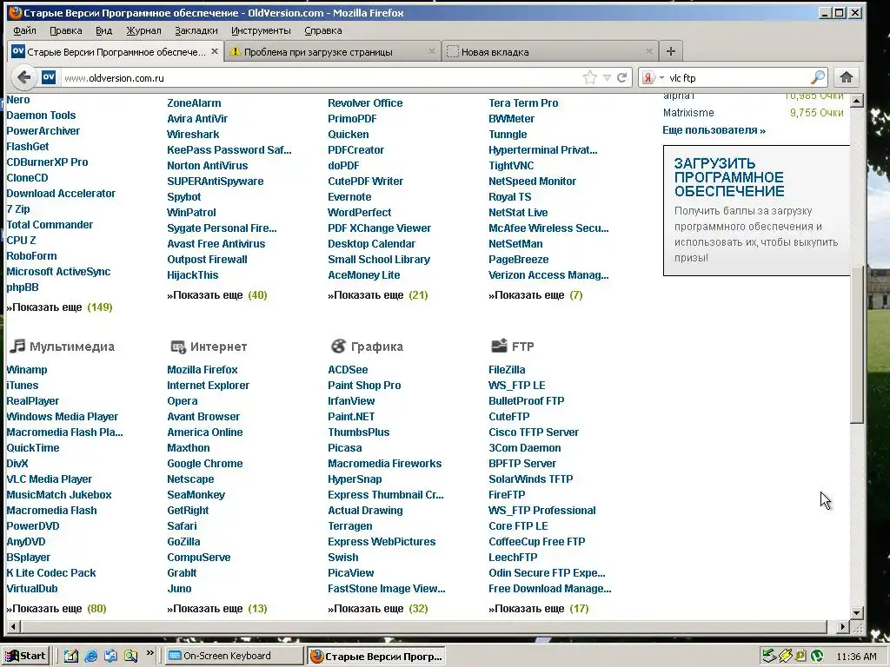Click the Мультимедиа music note category icon

[x=18, y=346]
